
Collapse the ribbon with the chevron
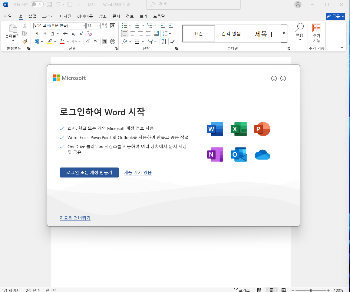click(342, 47)
